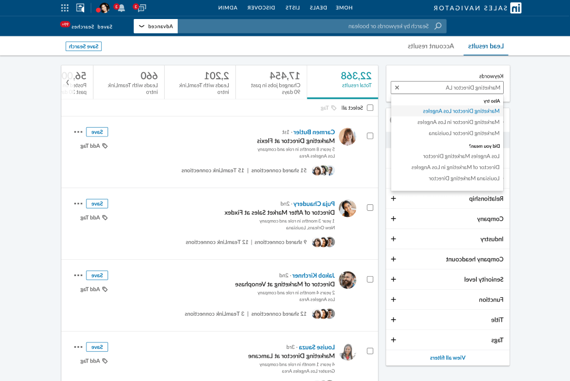
Task: Save the lead Puja Chaudery
Action: click(97, 204)
